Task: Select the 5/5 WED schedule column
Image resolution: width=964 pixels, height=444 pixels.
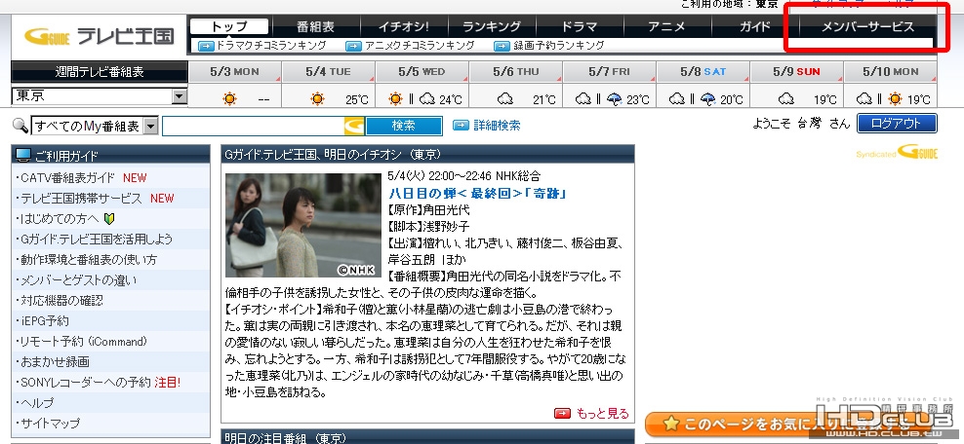Action: coord(422,72)
